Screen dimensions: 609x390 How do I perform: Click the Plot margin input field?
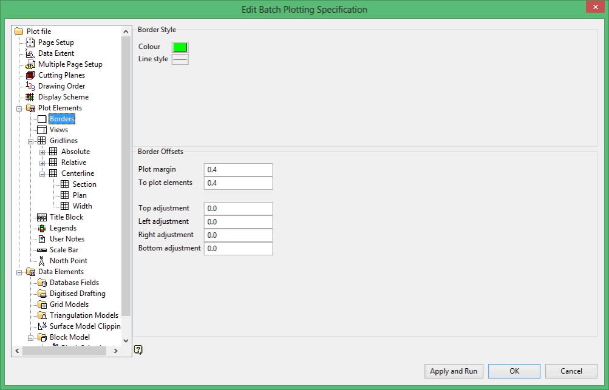tap(239, 170)
